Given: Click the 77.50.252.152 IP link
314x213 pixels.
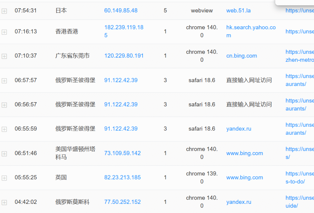Looking at the screenshot, I should pos(122,202).
